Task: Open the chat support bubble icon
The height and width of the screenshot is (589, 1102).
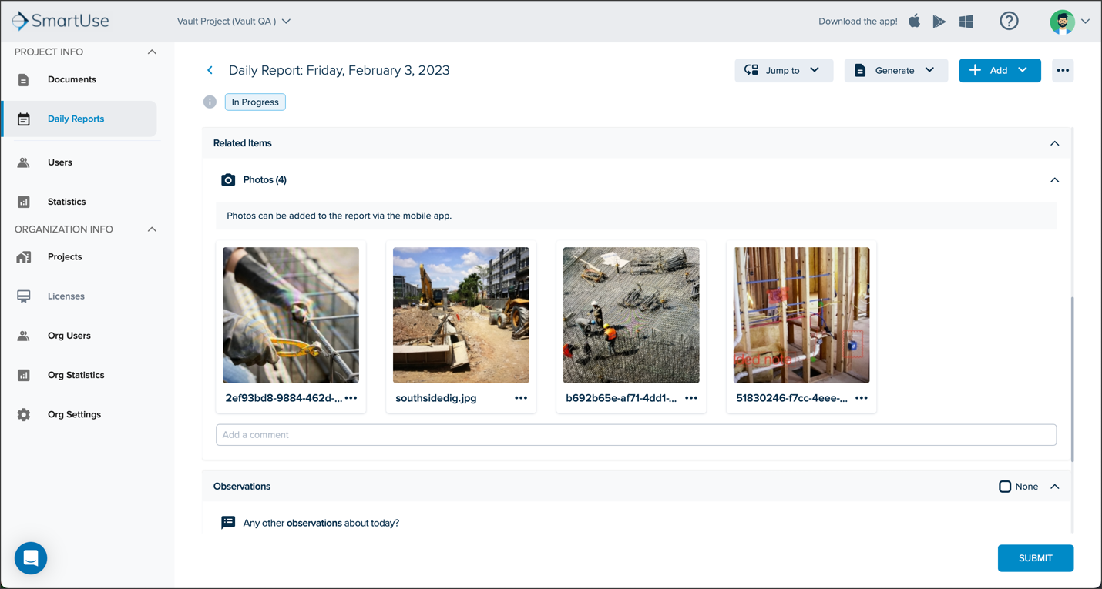Action: click(x=31, y=558)
